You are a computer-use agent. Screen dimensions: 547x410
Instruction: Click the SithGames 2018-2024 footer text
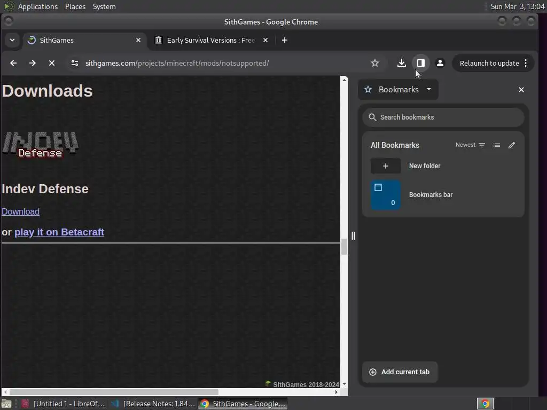pyautogui.click(x=306, y=384)
